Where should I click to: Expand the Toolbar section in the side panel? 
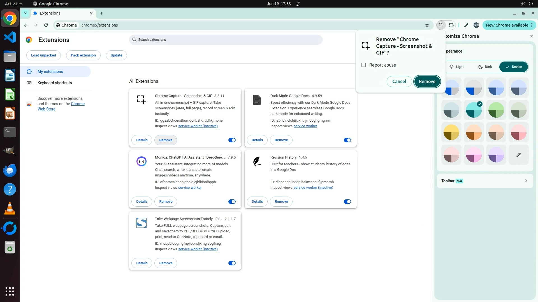click(485, 181)
